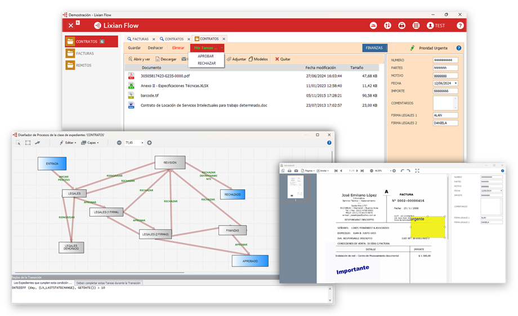Open the CONTRATOS folder in sidebar
The image size is (518, 316).
(91, 42)
